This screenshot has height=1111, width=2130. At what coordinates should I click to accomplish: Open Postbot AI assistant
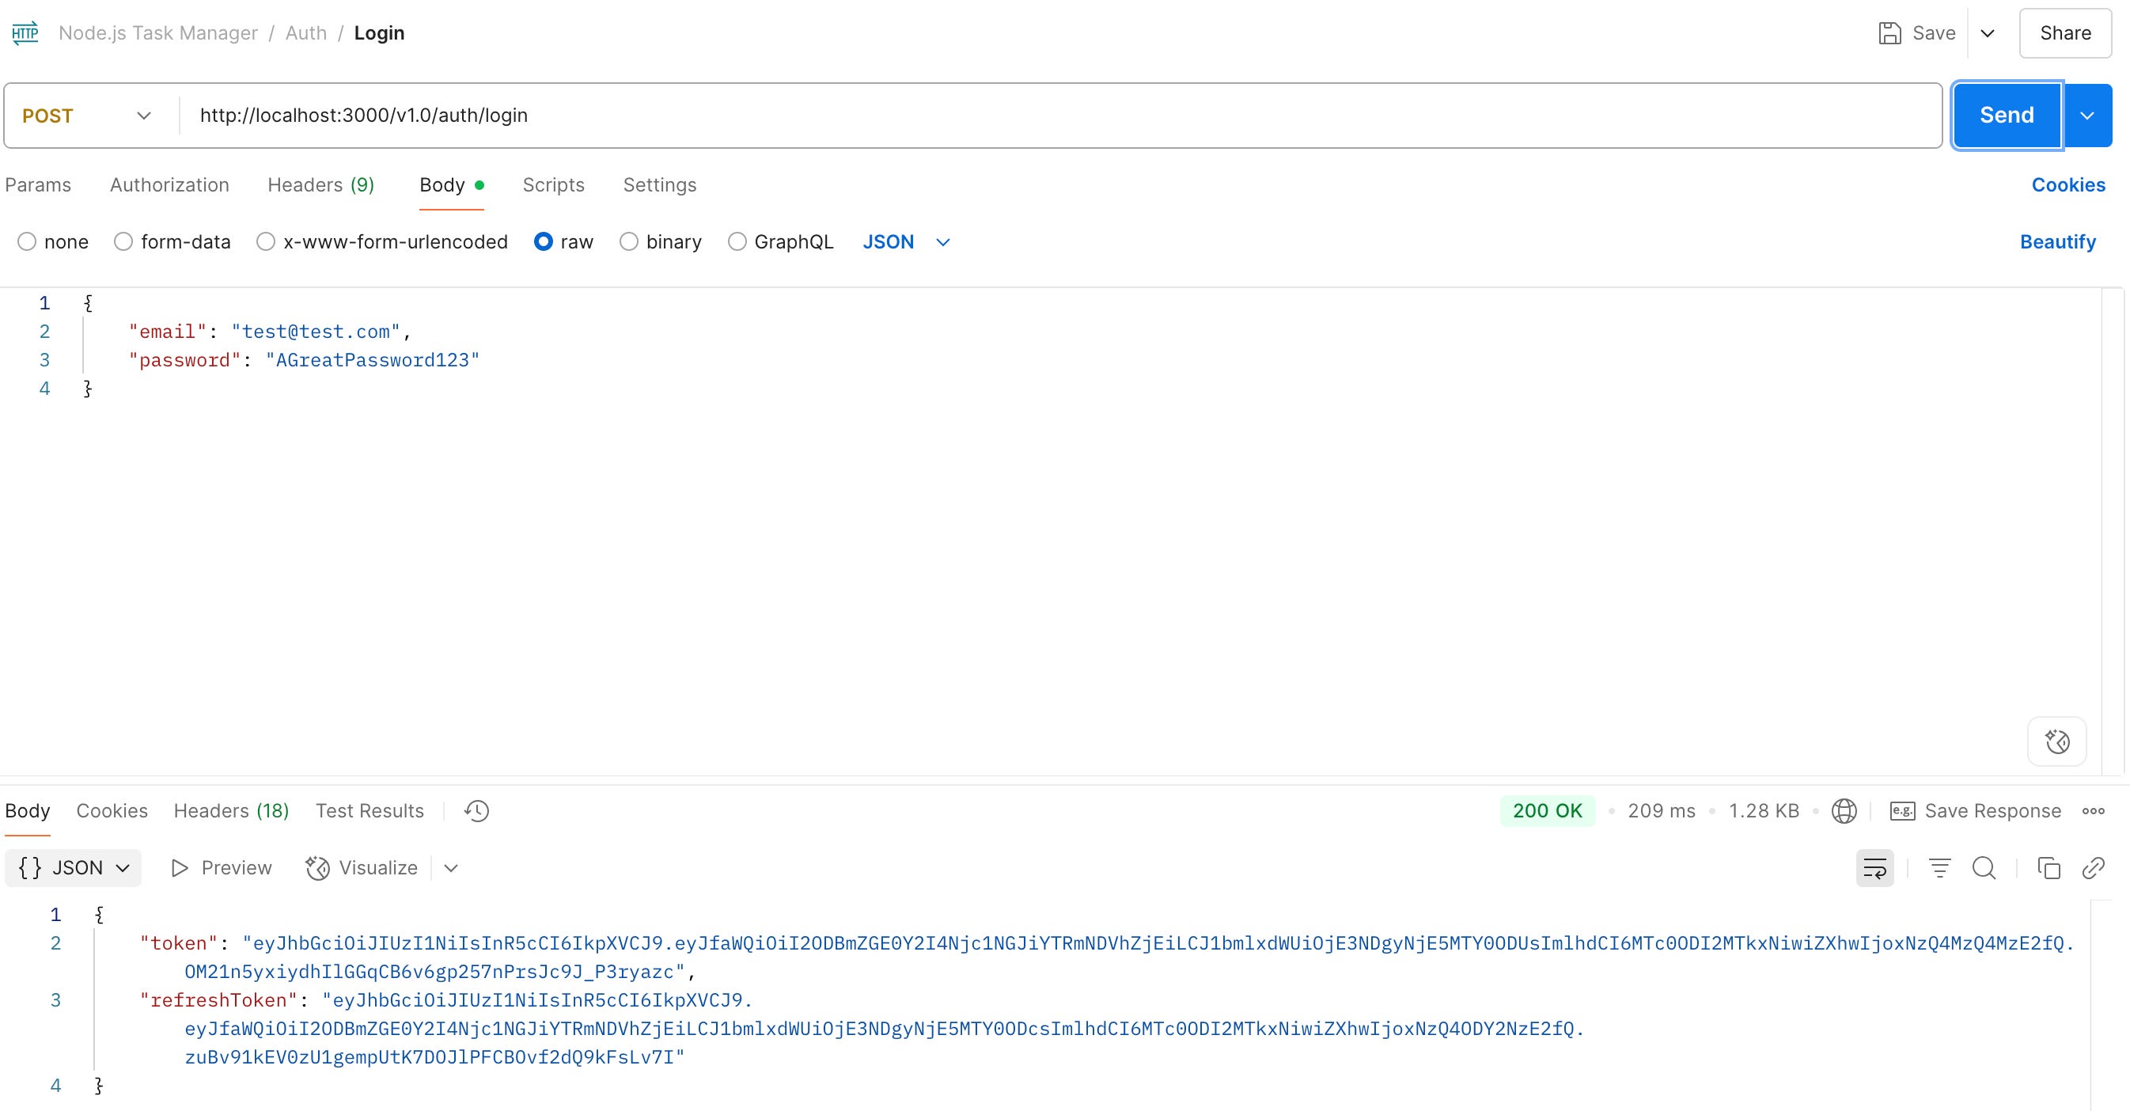[2057, 741]
